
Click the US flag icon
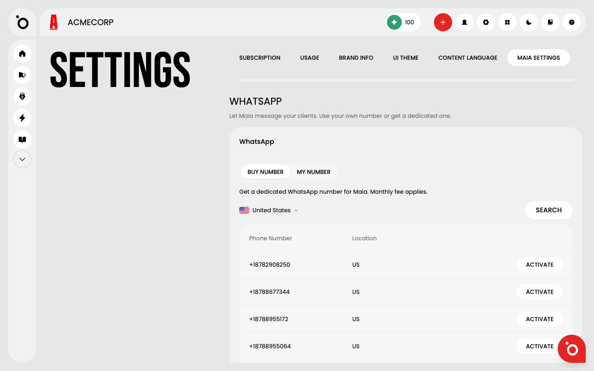pyautogui.click(x=244, y=210)
